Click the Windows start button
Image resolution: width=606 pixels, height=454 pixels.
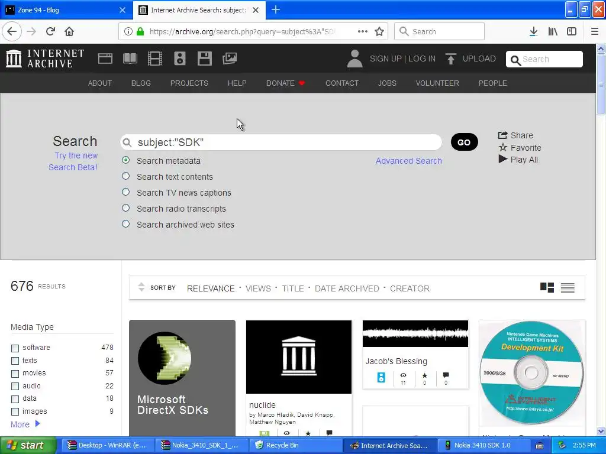[x=28, y=445]
